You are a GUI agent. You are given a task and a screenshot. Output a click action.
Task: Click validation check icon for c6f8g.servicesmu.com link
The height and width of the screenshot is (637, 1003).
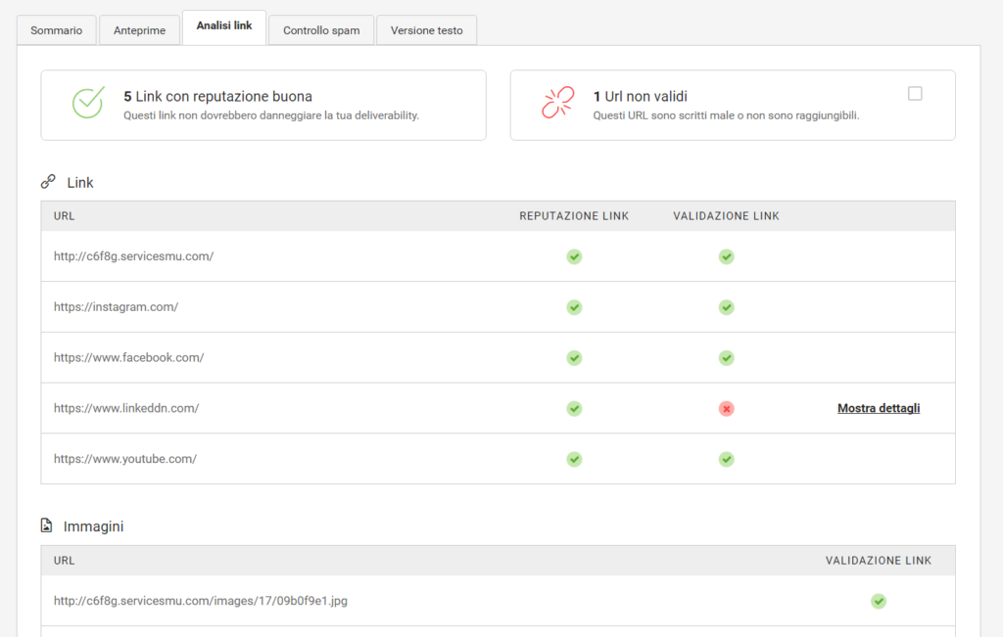(726, 256)
